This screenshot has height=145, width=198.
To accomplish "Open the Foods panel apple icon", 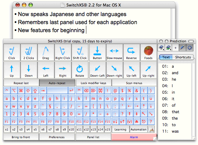I will [148, 52].
